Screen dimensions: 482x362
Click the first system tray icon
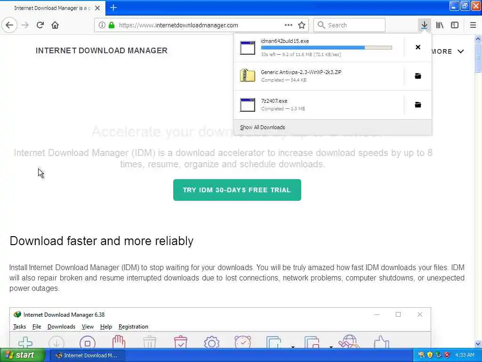pos(421,355)
